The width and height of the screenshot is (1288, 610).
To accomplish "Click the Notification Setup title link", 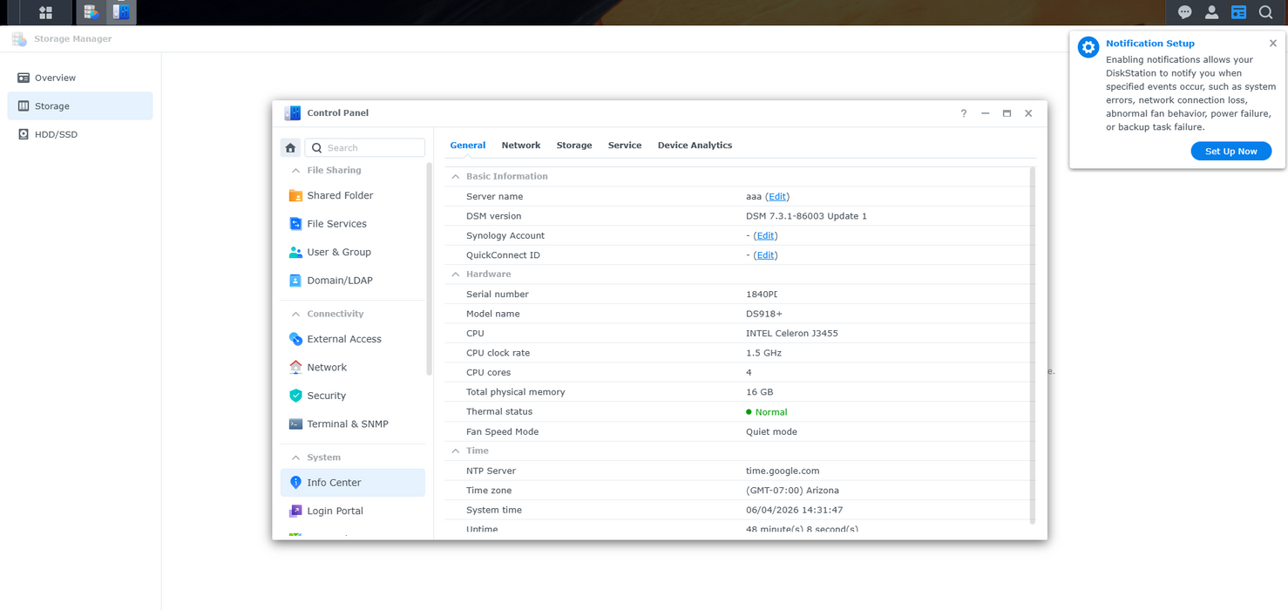I will (x=1150, y=44).
